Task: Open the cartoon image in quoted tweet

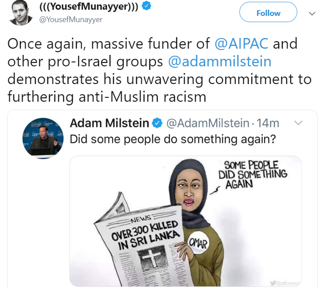Action: point(185,221)
